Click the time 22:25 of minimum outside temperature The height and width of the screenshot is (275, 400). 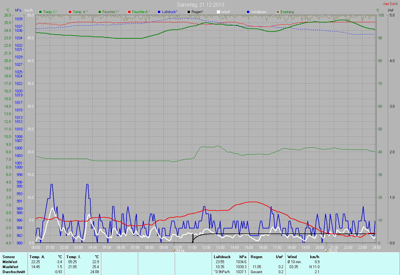36,262
